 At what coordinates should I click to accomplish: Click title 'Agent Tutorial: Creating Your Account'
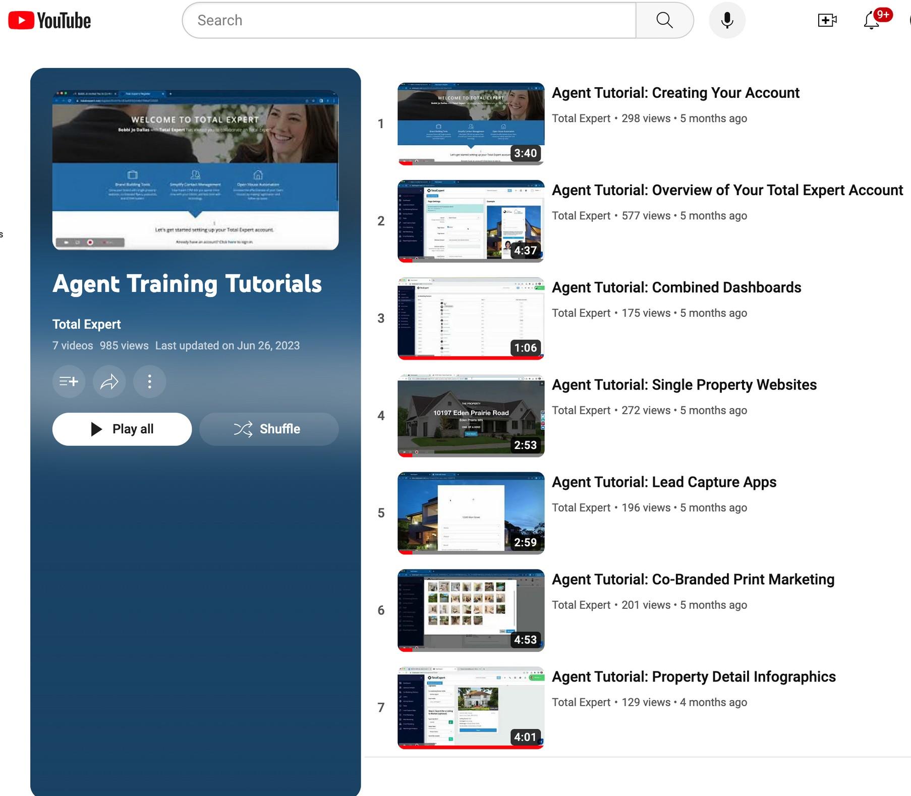click(675, 93)
